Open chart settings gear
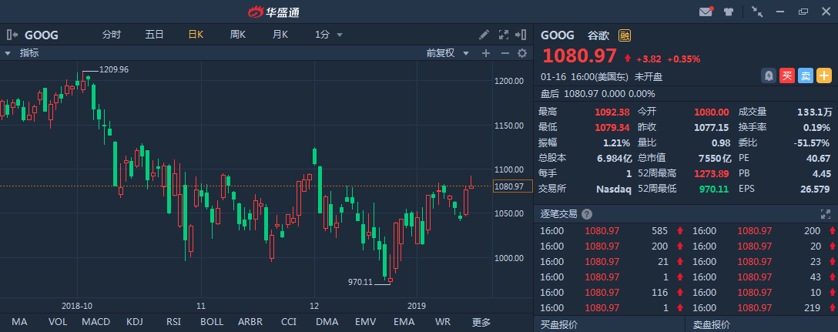This screenshot has width=838, height=332. (x=522, y=53)
